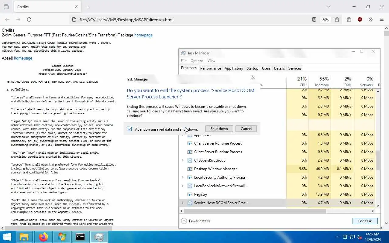Expand the ClipboardSvcGroup process row
This screenshot has width=389, height=243.
click(182, 160)
